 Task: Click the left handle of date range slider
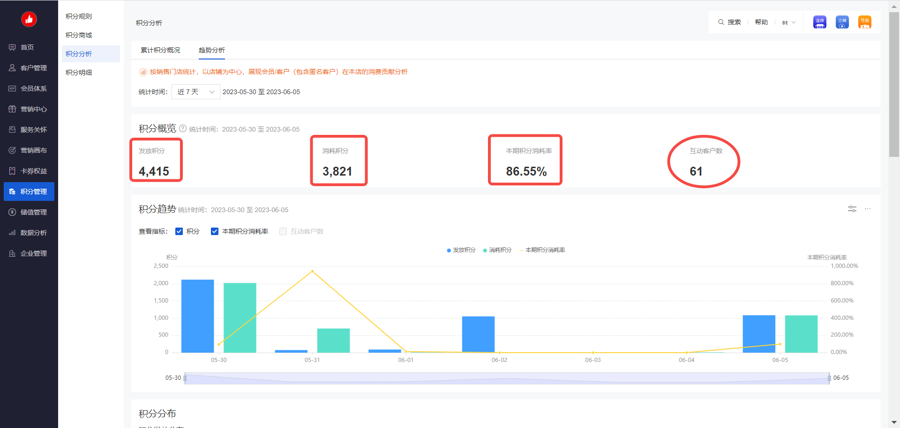tap(185, 378)
